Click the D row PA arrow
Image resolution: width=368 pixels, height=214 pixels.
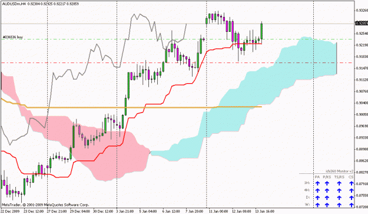pos(317,197)
